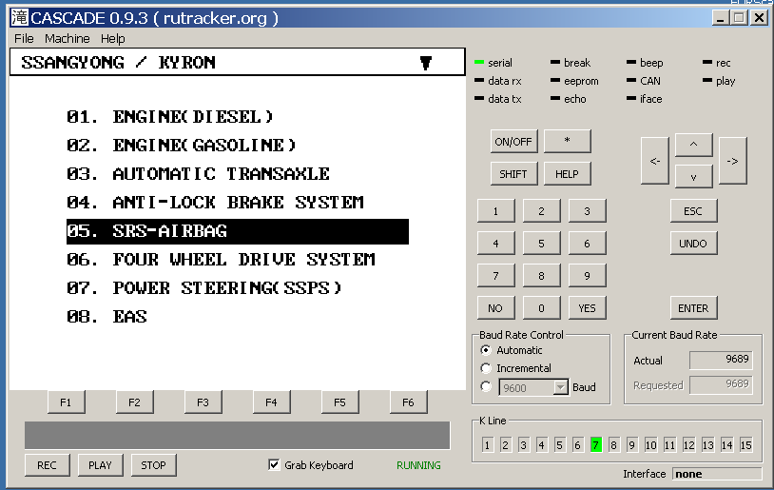Click the up arrow (^) button

click(693, 145)
